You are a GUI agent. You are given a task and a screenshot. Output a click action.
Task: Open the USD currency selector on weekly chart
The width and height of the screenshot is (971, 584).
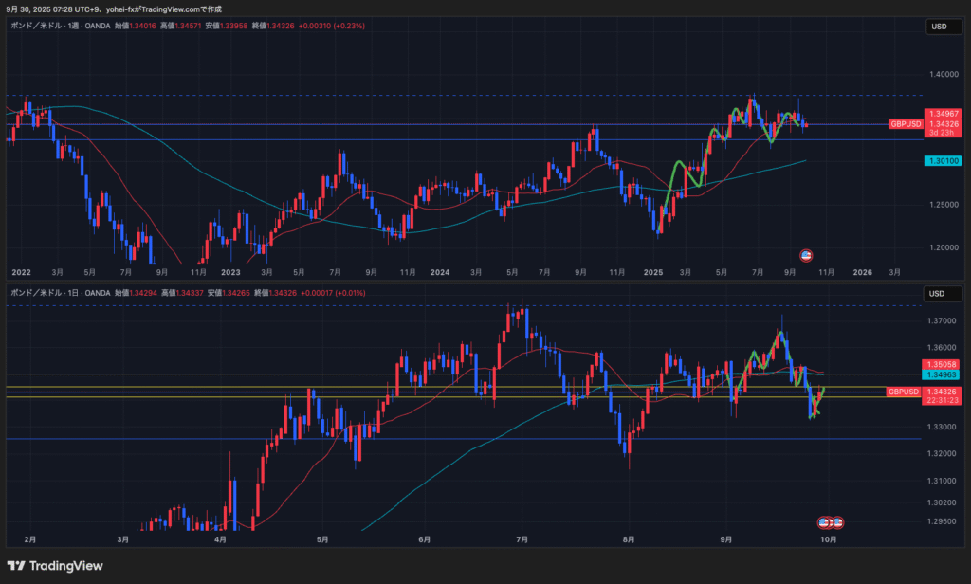click(938, 27)
